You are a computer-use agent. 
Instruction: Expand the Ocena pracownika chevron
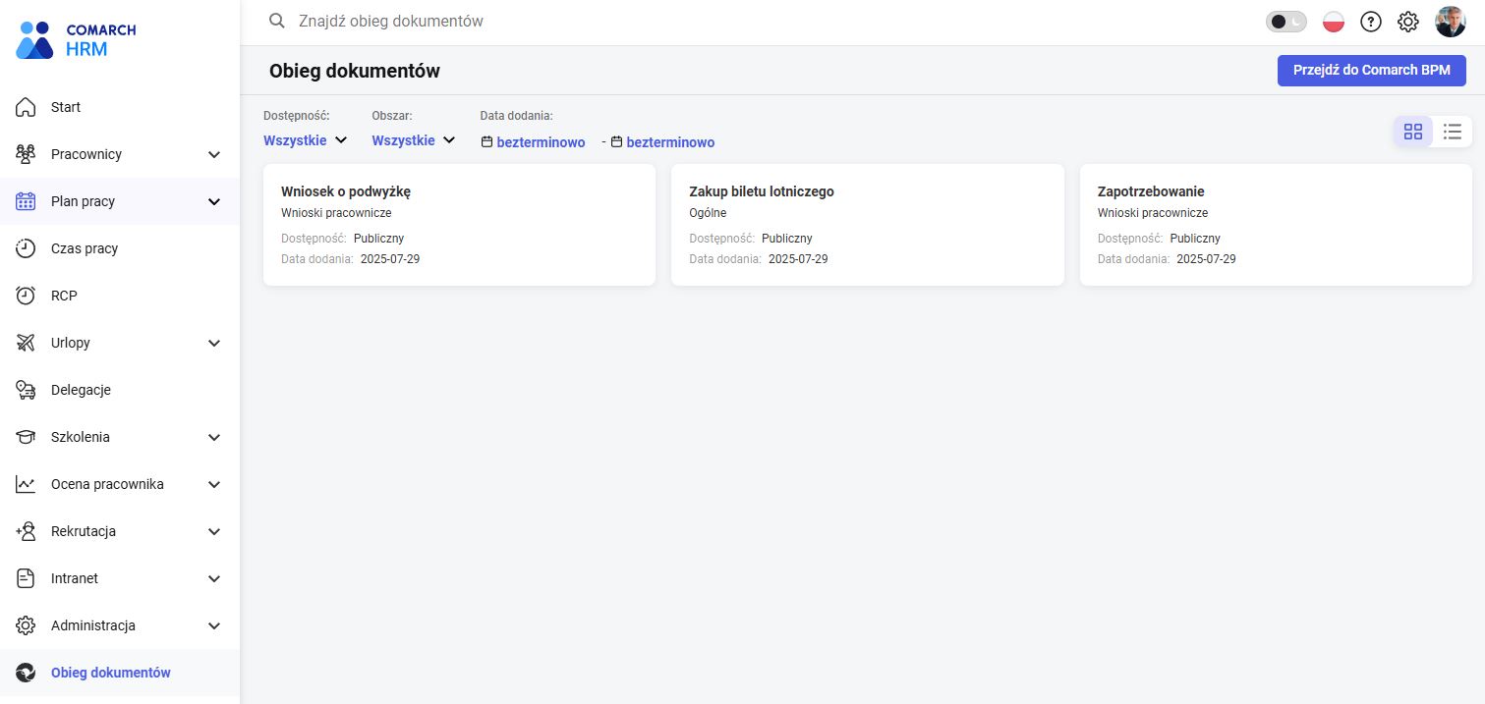(214, 484)
